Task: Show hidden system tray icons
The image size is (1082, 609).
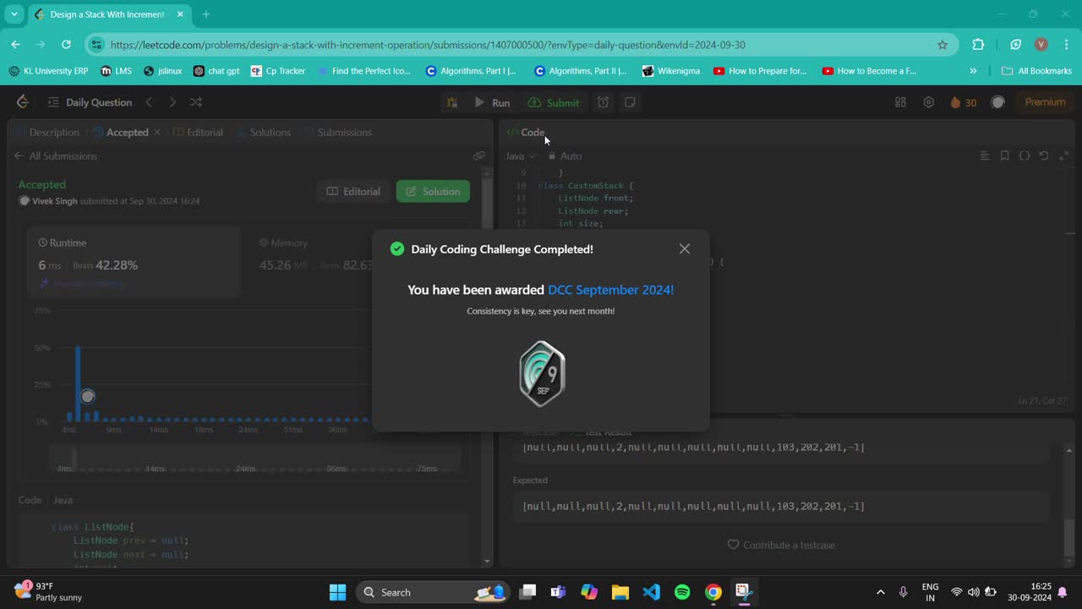Action: click(881, 592)
